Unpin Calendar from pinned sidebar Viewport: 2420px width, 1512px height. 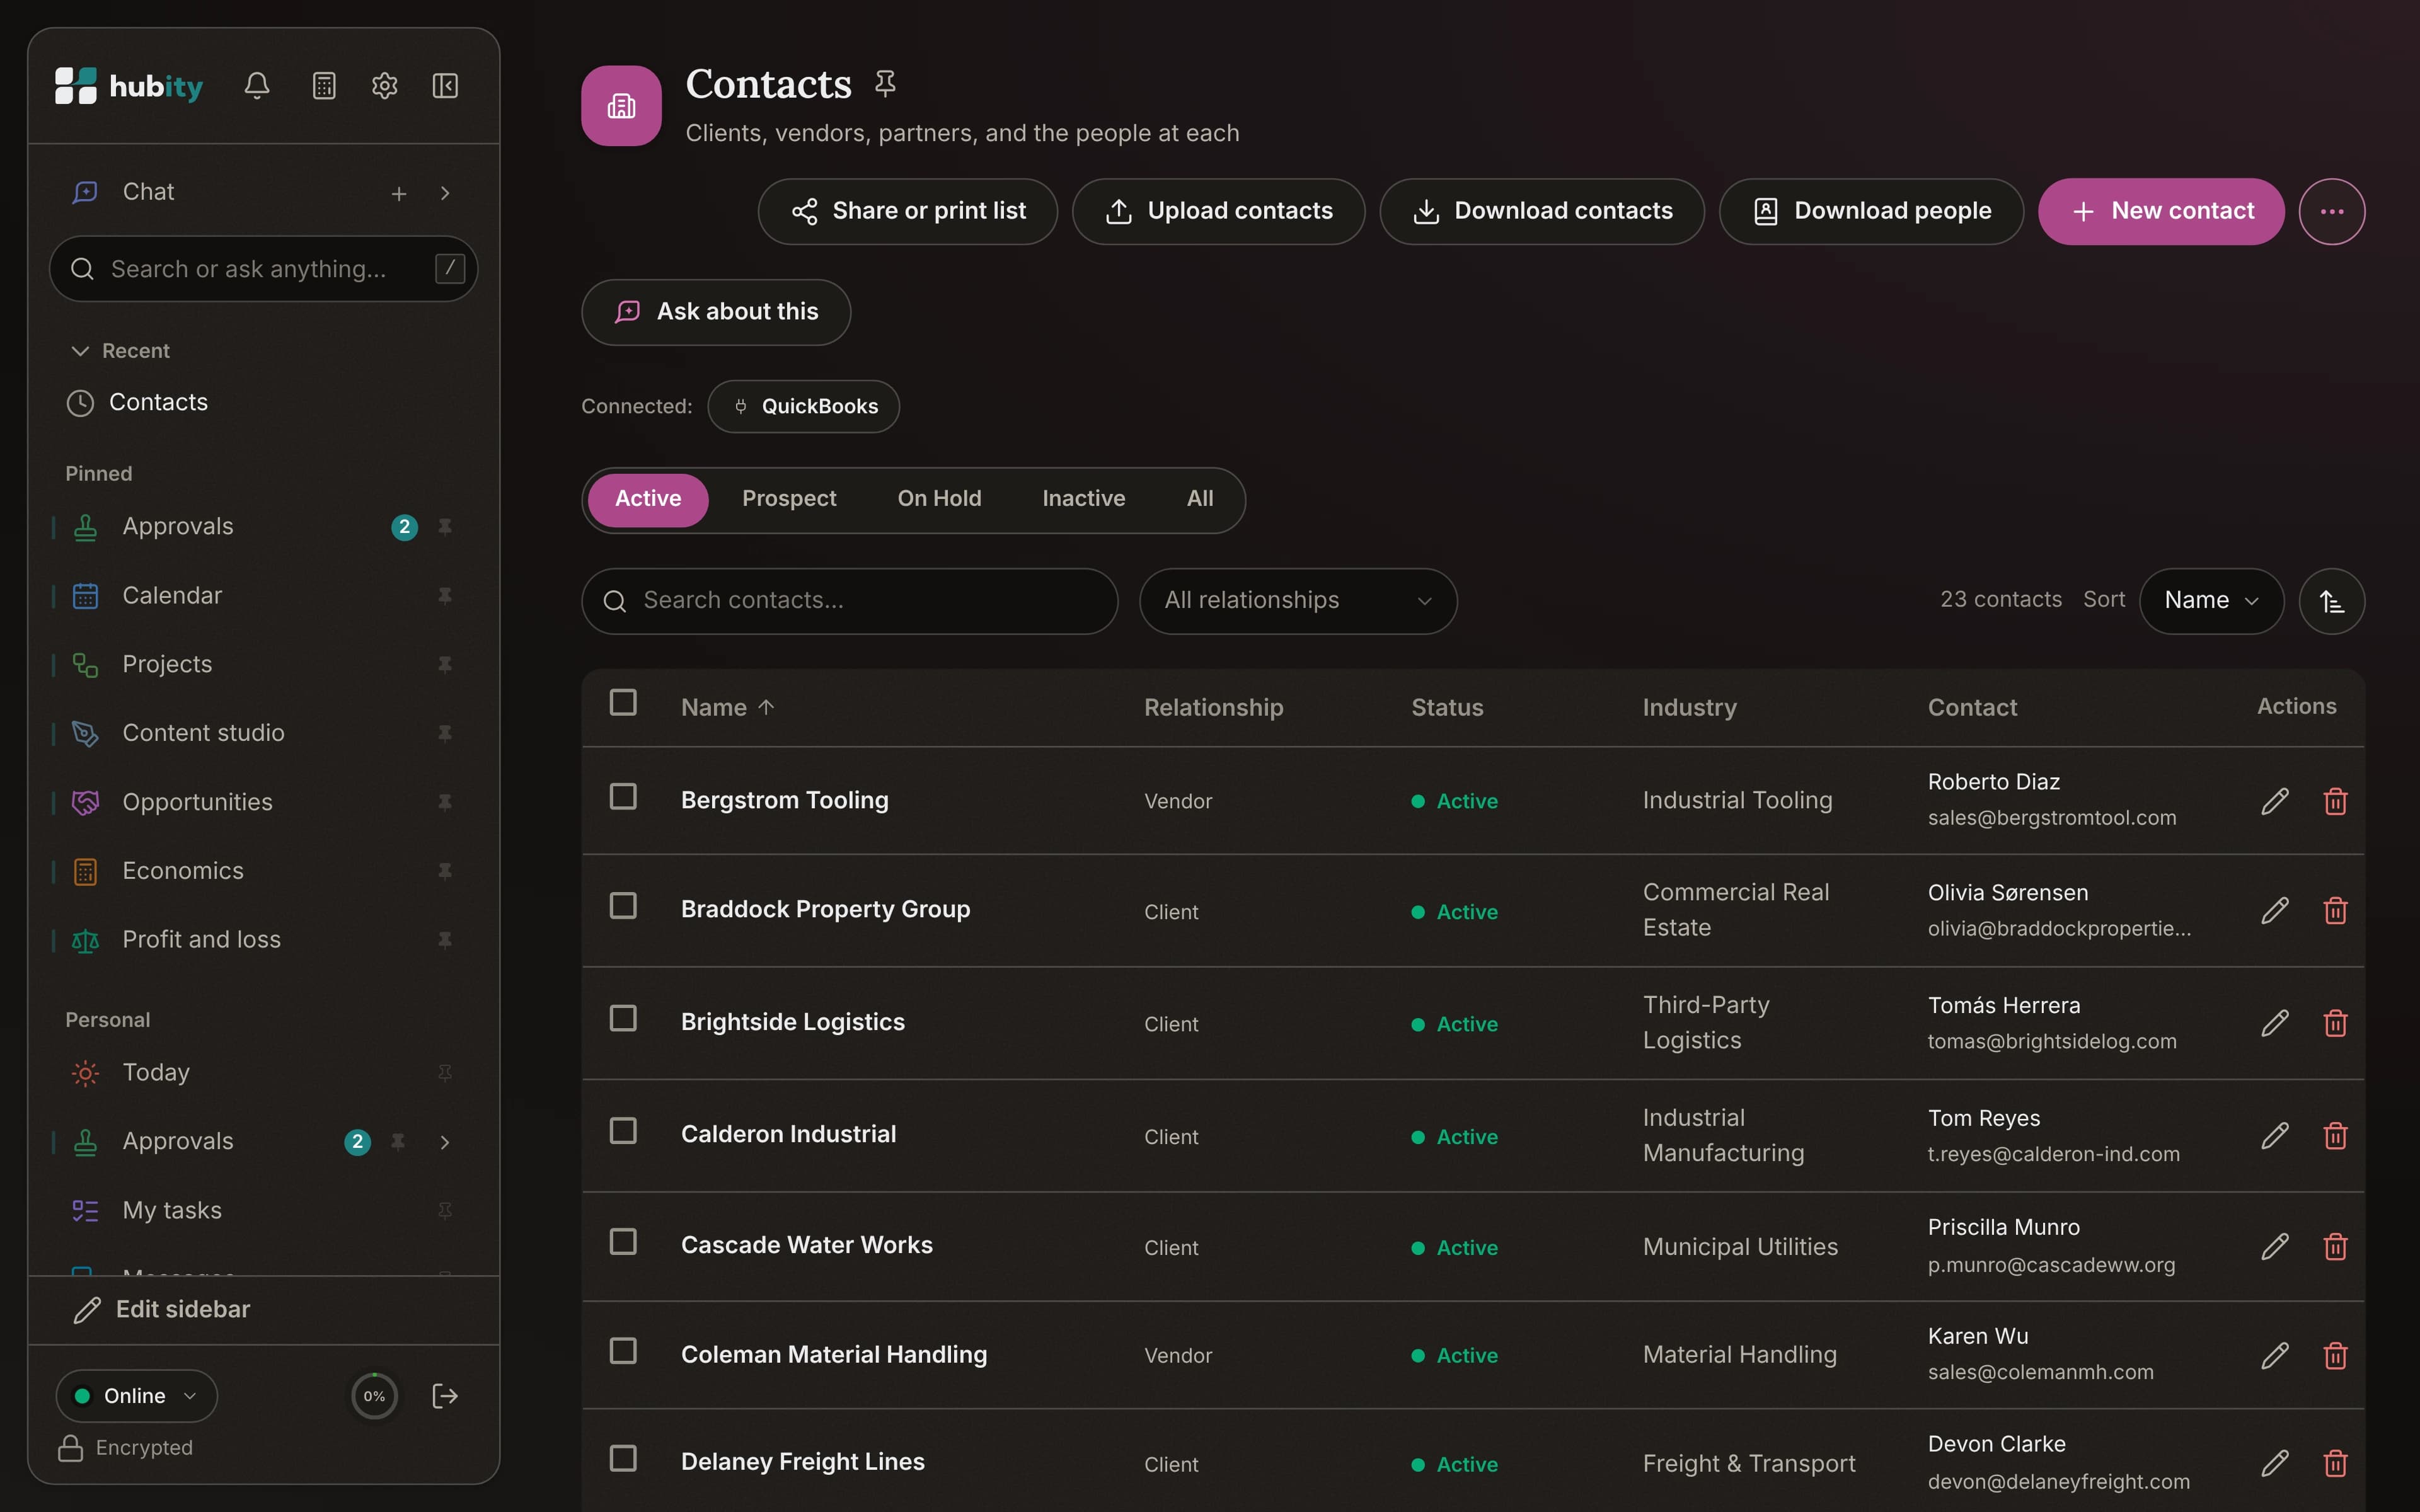coord(445,596)
